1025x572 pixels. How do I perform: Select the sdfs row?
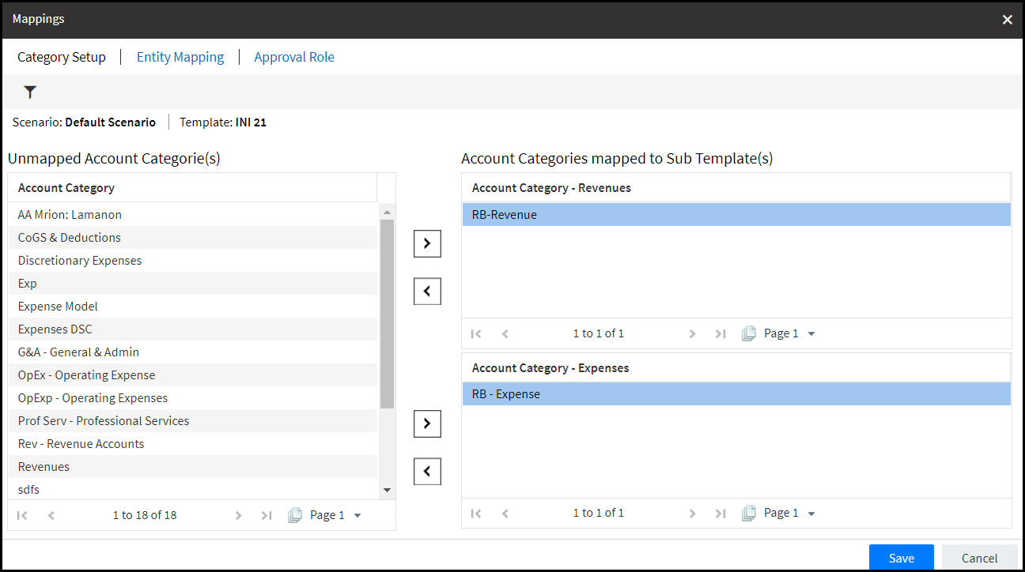(x=193, y=490)
